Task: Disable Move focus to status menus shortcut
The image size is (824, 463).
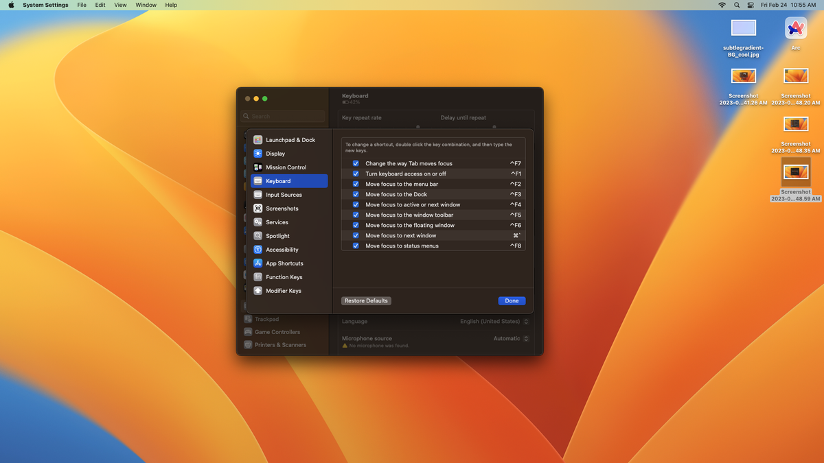Action: click(x=355, y=246)
